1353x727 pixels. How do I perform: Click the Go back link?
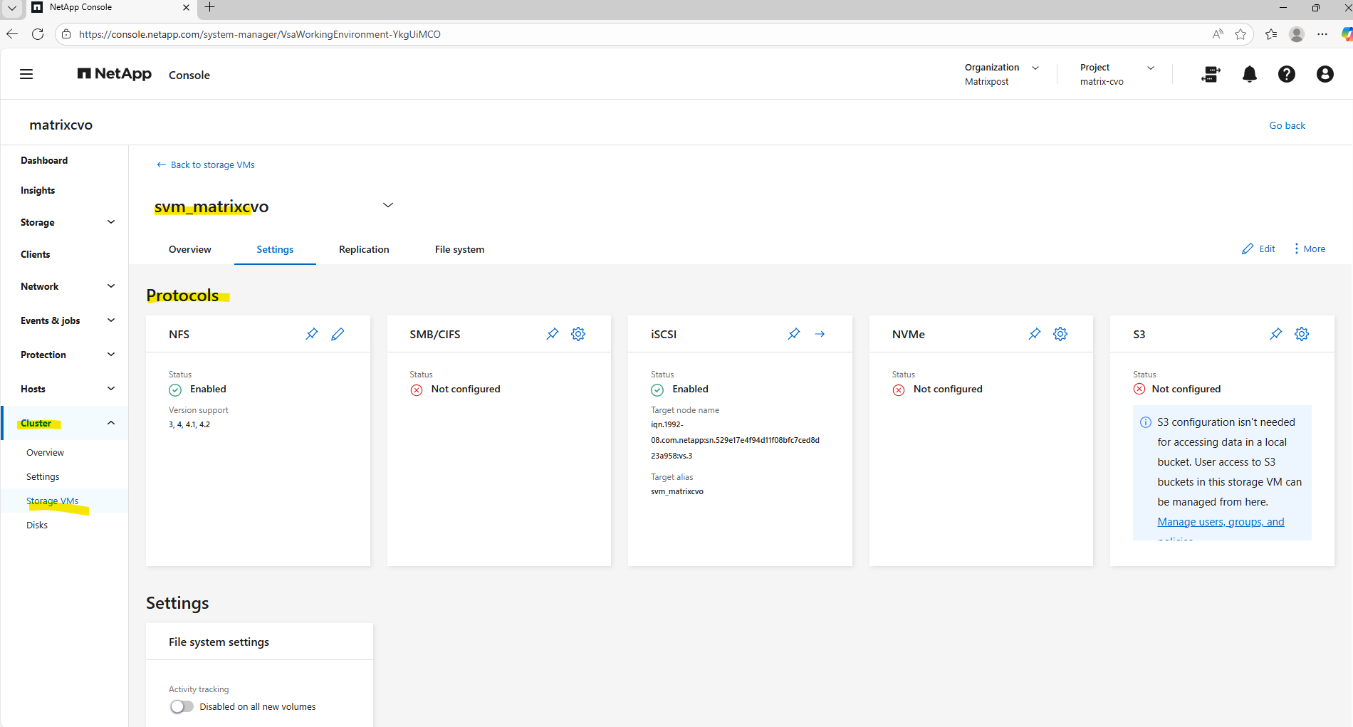pyautogui.click(x=1287, y=125)
